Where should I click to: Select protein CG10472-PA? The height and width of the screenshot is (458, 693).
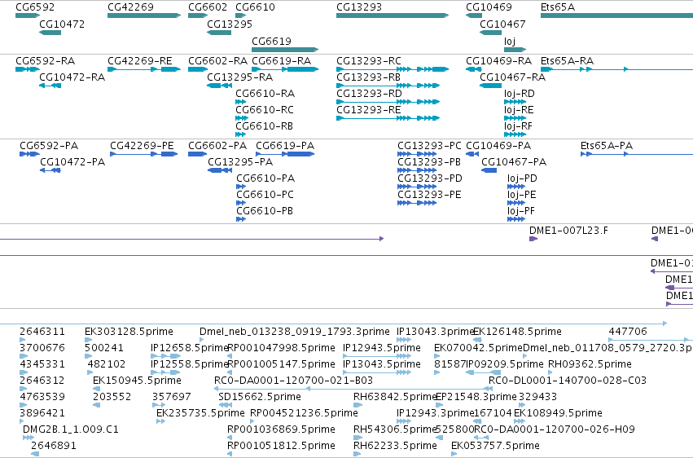click(x=72, y=162)
